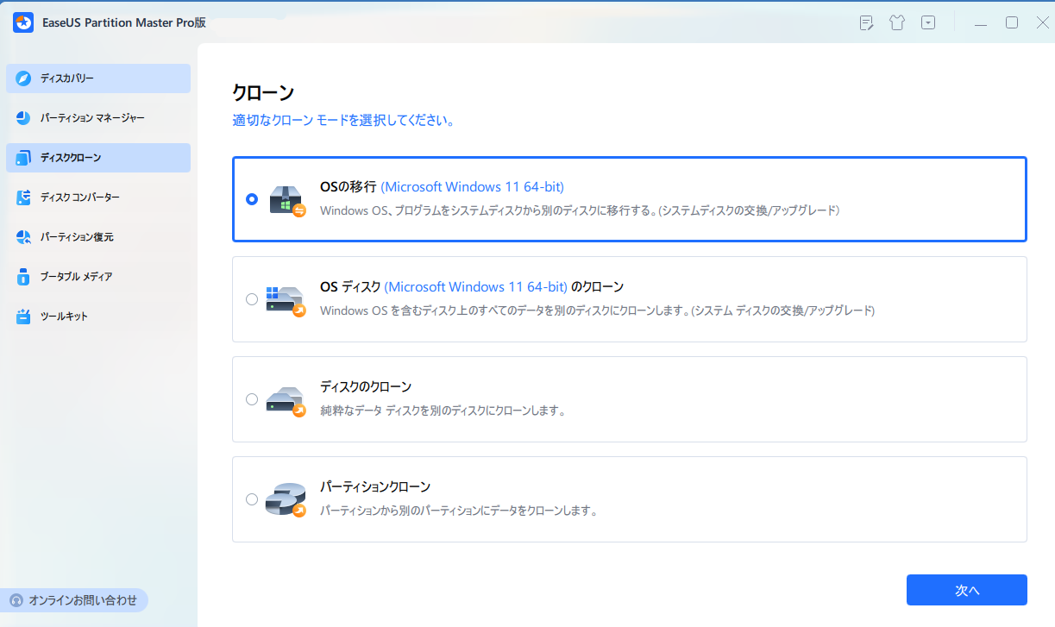Click the EaseUS logo icon
Viewport: 1055px width, 627px height.
tap(22, 22)
